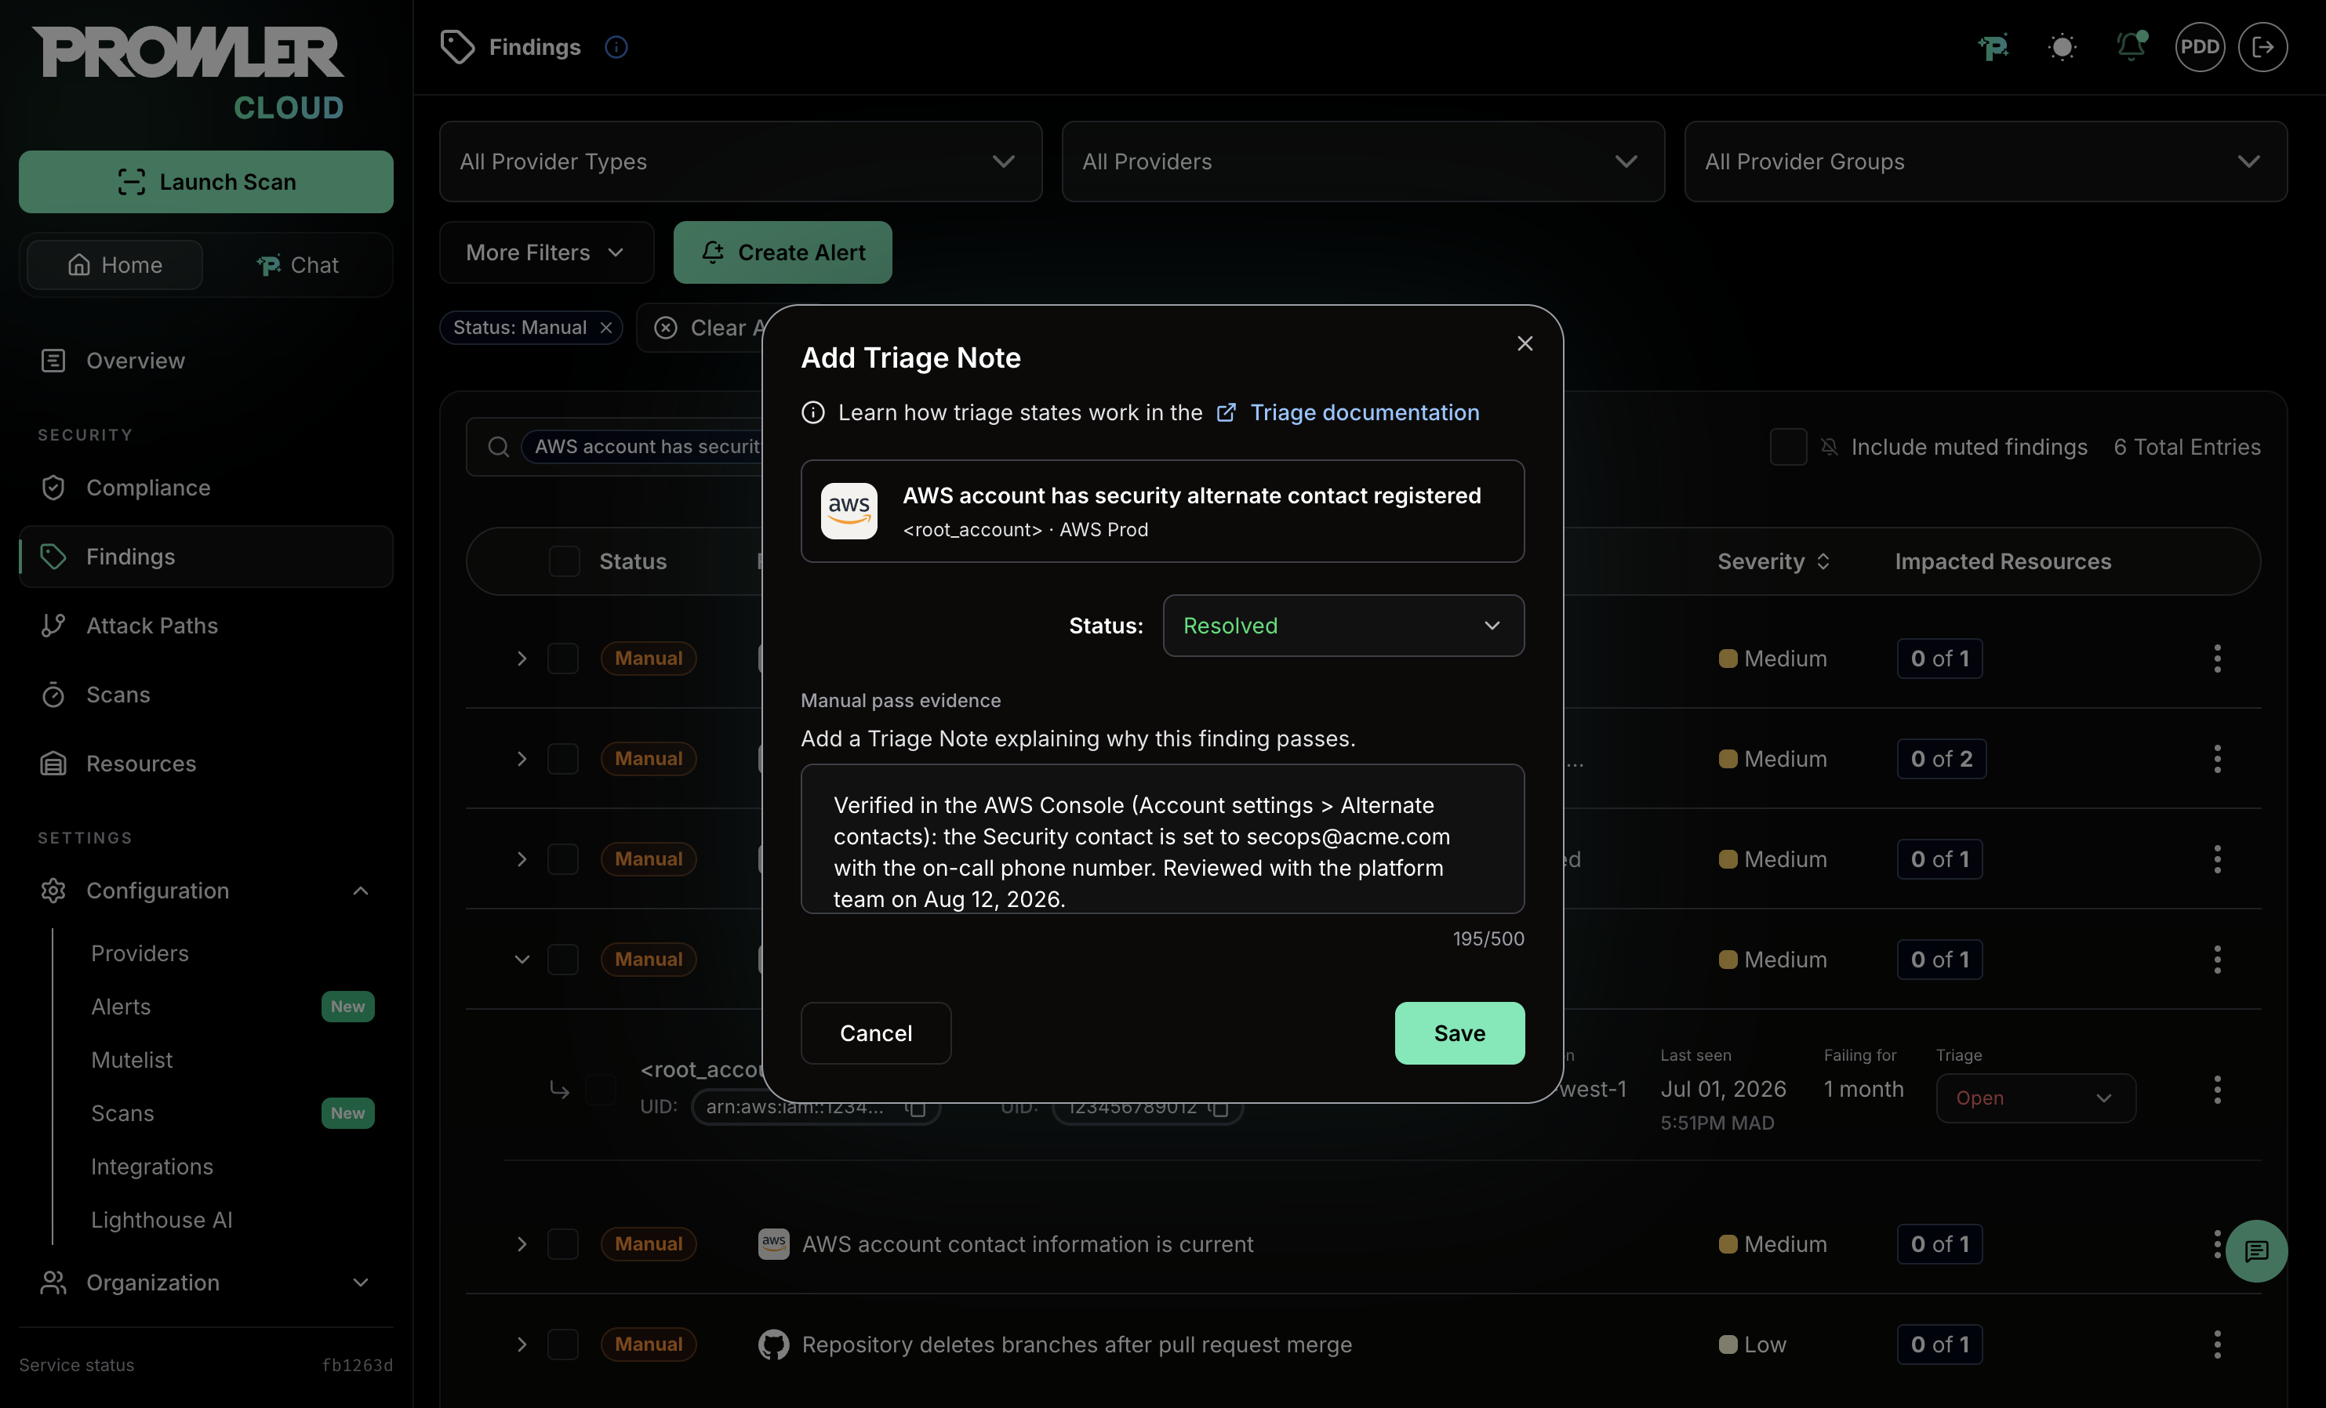Image resolution: width=2326 pixels, height=1408 pixels.
Task: Click the '0 of 2' impacted resources badge
Action: 1941,759
